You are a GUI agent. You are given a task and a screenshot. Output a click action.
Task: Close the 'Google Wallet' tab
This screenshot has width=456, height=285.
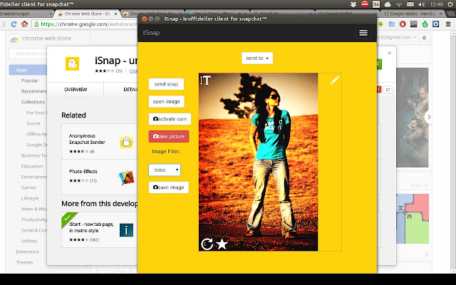[375, 14]
